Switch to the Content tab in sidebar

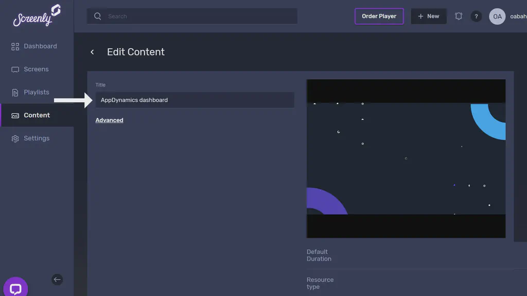click(37, 115)
